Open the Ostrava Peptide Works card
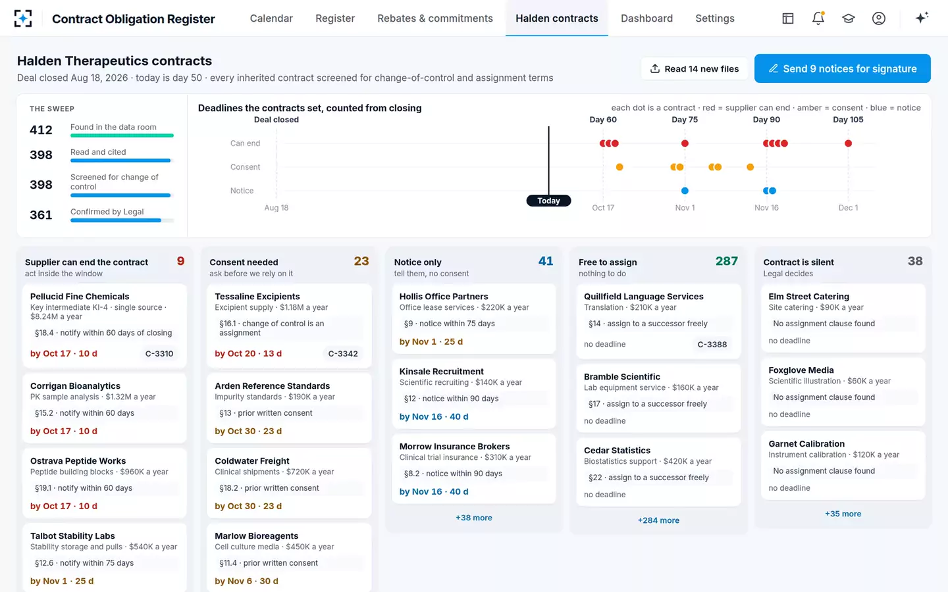 tap(104, 483)
